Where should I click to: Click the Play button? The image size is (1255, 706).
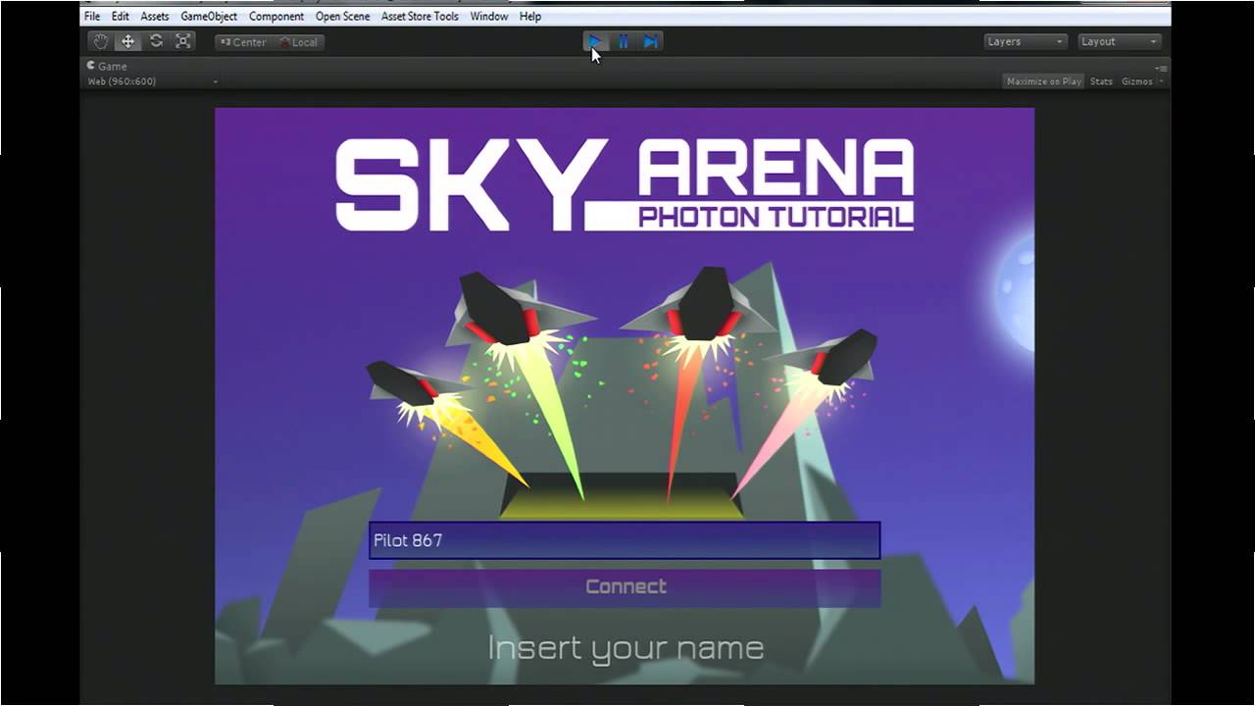[x=595, y=41]
